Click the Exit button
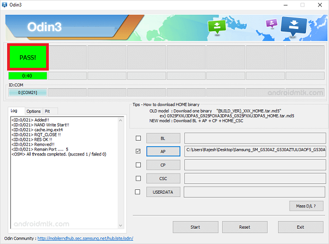 coord(300,227)
